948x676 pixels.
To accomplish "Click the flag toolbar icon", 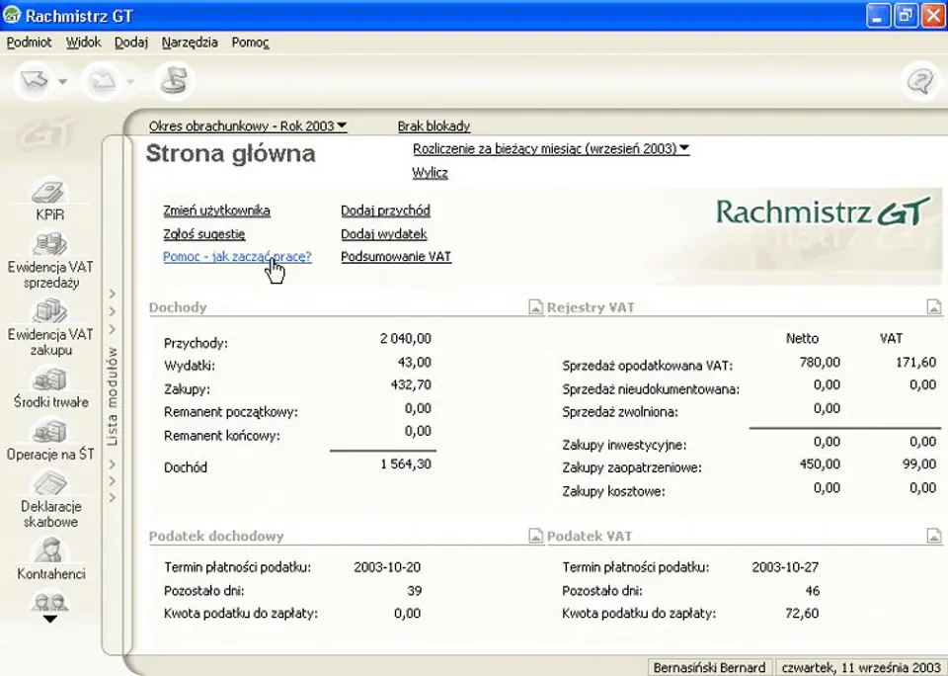I will 175,80.
